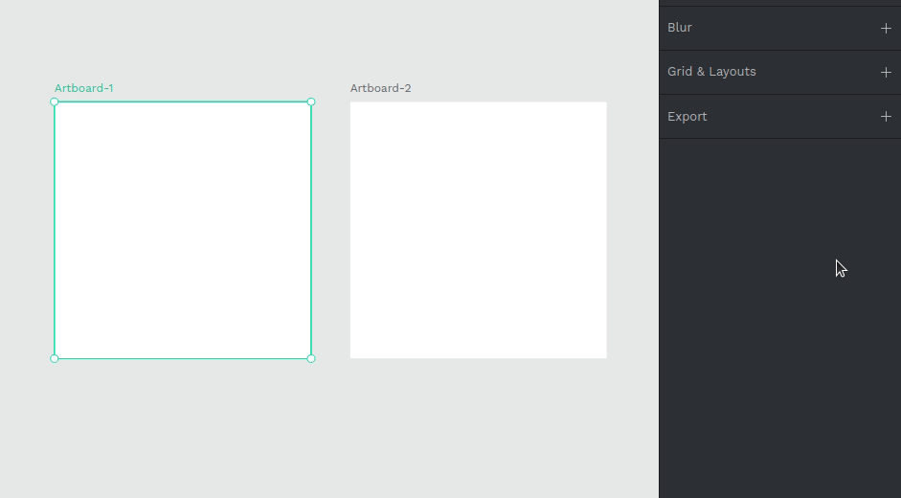Screen dimensions: 901x498
Task: Click the bottom green edge of Artboard-1
Action: (182, 359)
